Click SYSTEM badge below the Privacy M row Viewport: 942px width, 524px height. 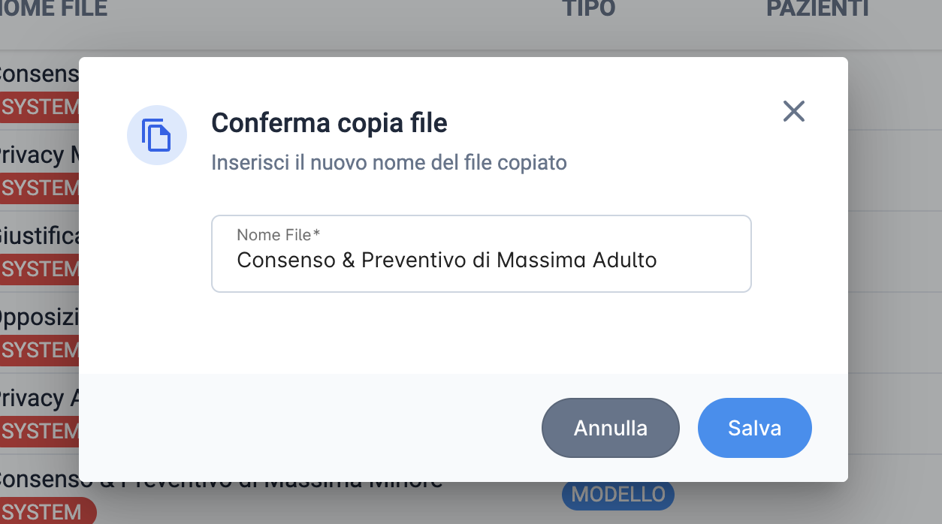tap(39, 187)
